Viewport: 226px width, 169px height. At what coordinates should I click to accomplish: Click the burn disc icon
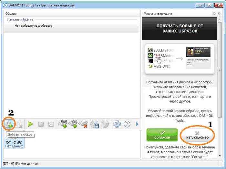click(x=105, y=124)
